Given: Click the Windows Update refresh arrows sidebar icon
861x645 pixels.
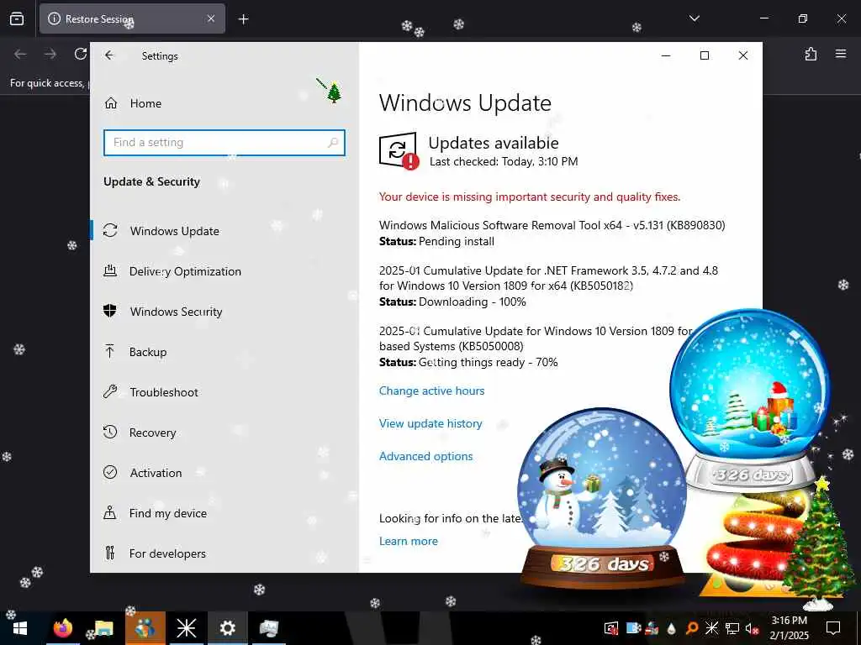Looking at the screenshot, I should coord(110,230).
